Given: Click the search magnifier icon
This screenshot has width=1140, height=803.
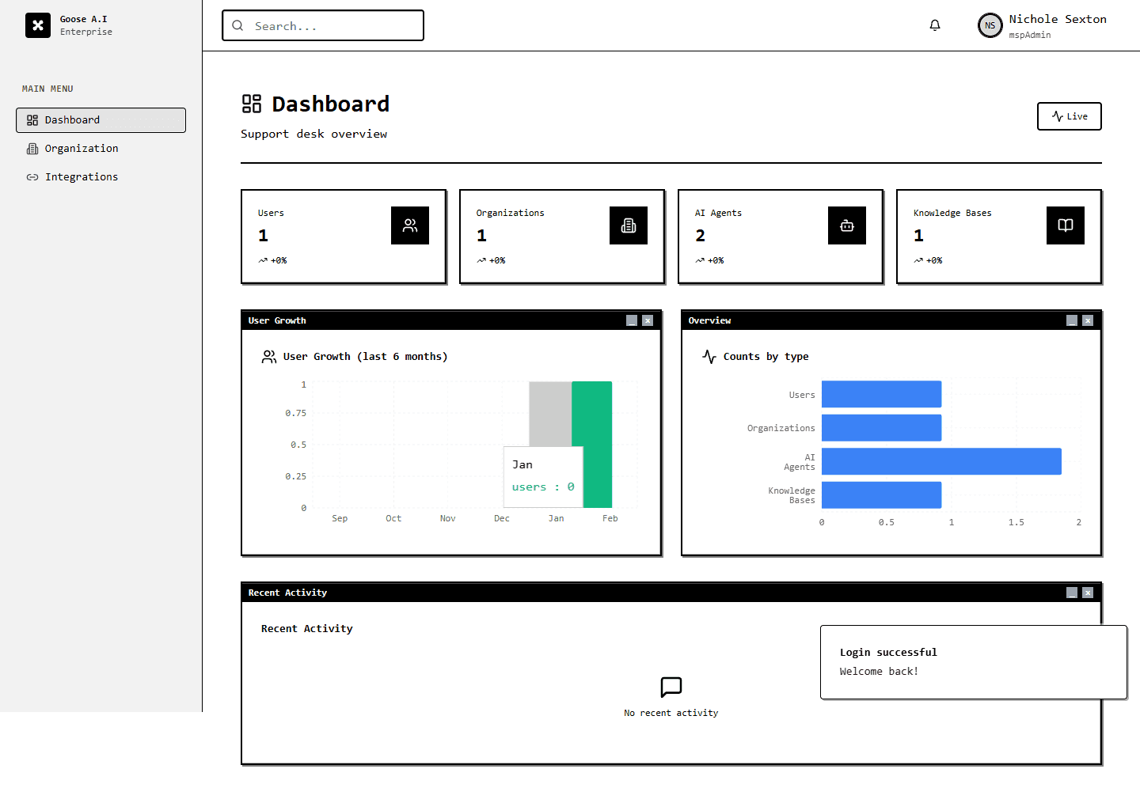Looking at the screenshot, I should click(x=237, y=25).
